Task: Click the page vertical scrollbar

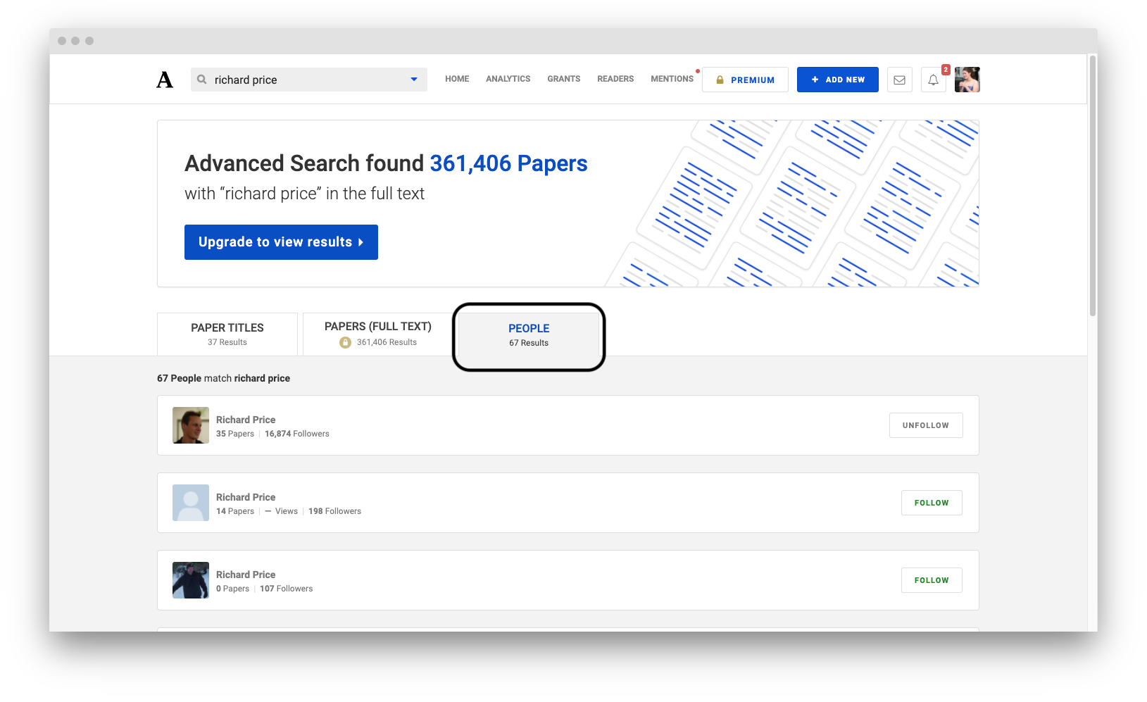Action: [1093, 186]
